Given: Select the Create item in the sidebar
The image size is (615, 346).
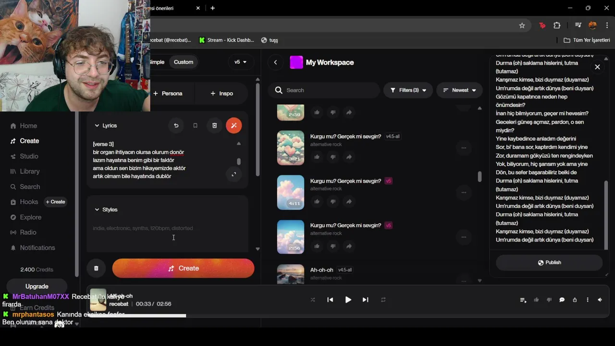Looking at the screenshot, I should [25, 141].
